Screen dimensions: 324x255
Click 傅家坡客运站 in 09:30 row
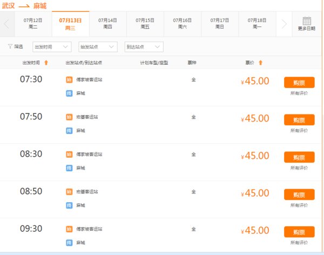(89, 229)
